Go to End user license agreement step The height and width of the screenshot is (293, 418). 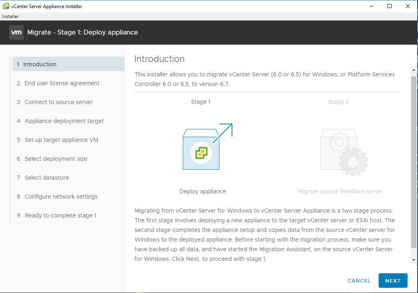click(62, 83)
